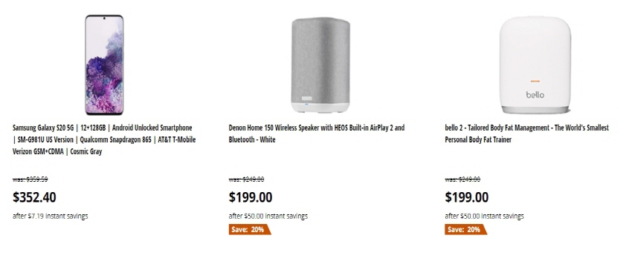
Task: Open bello 2 Tailored Body Fat Management link
Action: point(527,134)
